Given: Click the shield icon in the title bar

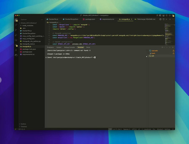Looking at the screenshot, I should pyautogui.click(x=167, y=15).
